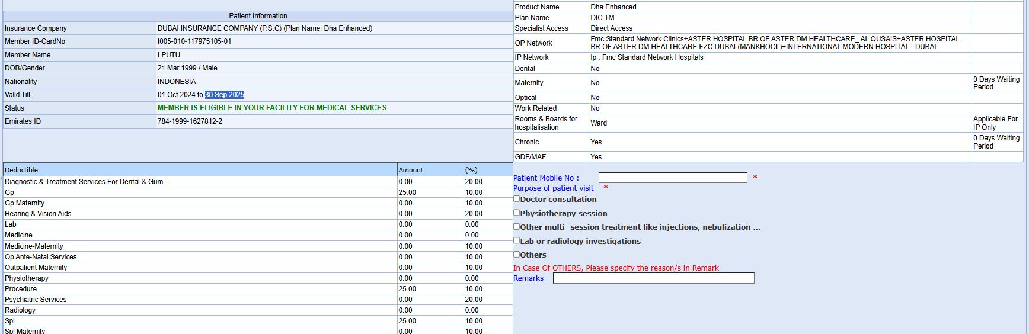Click the OP Network hospitals list text

(774, 43)
